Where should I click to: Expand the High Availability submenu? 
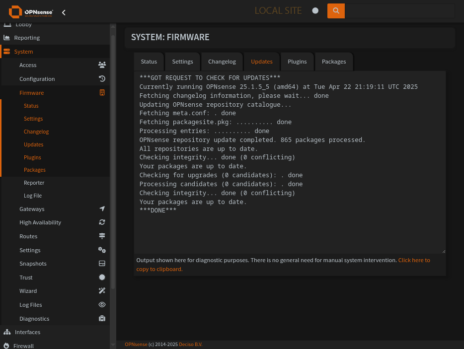tap(56, 222)
